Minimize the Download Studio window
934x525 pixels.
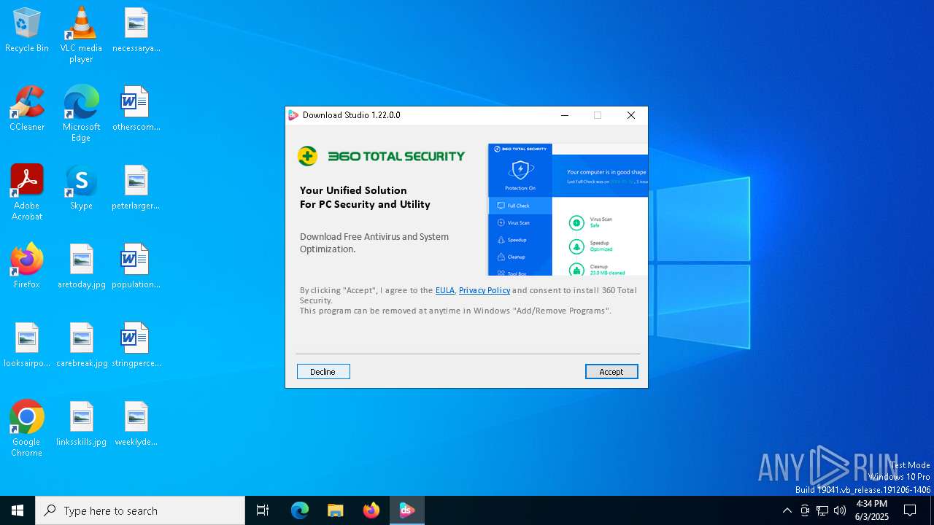tap(565, 115)
